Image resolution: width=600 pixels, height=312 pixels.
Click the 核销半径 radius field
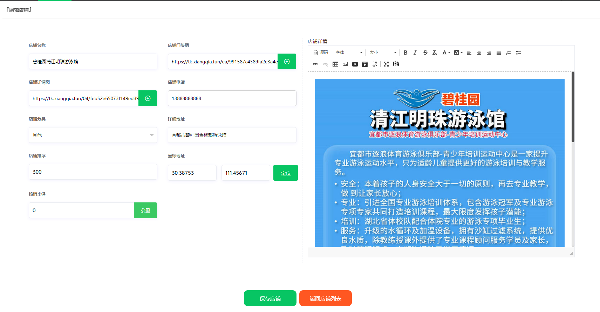point(81,210)
